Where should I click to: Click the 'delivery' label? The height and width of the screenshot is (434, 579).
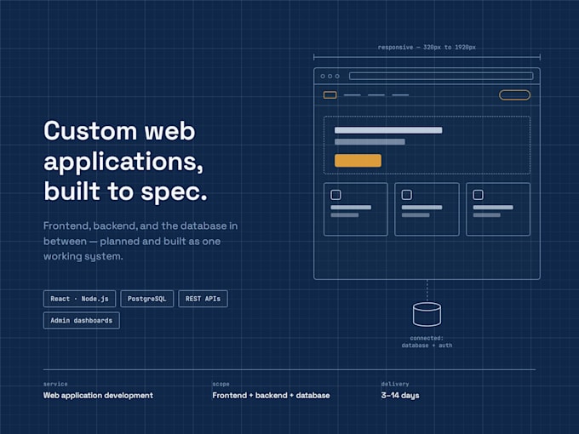point(395,384)
